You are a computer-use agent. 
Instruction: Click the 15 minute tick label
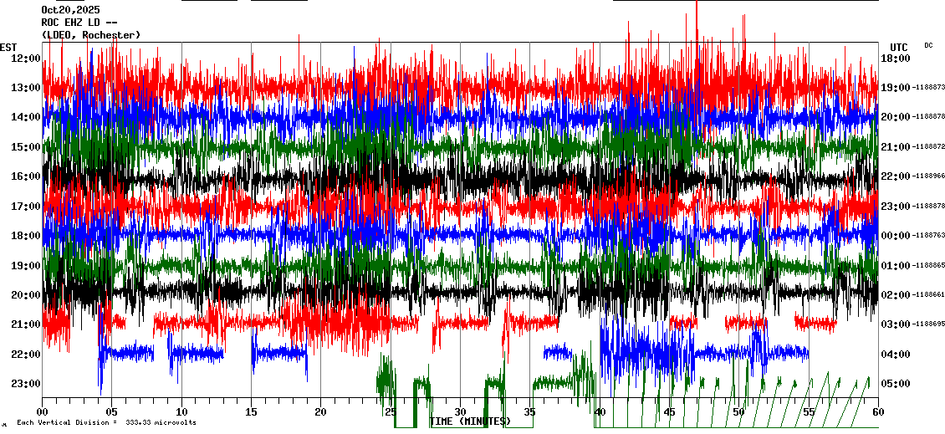(252, 412)
